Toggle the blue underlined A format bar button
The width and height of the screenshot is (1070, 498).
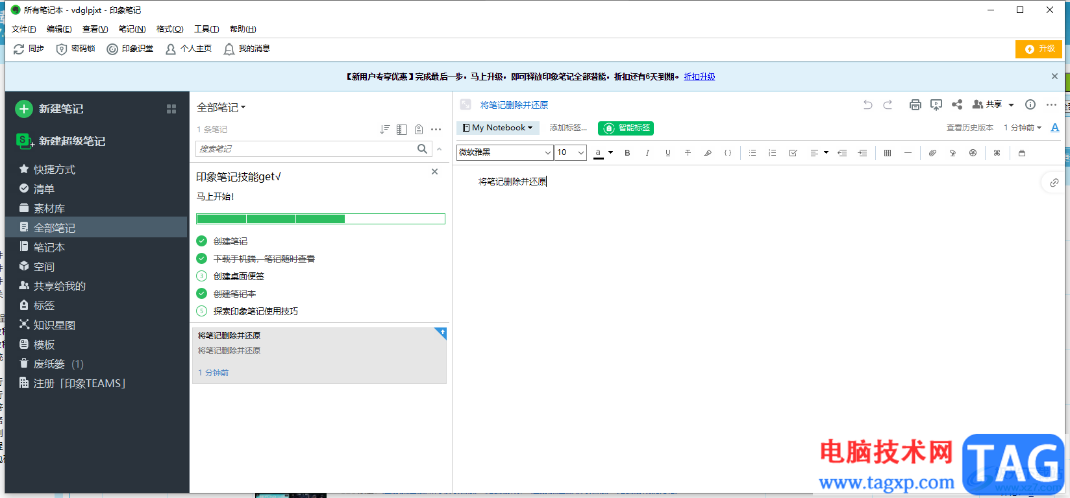[1055, 128]
